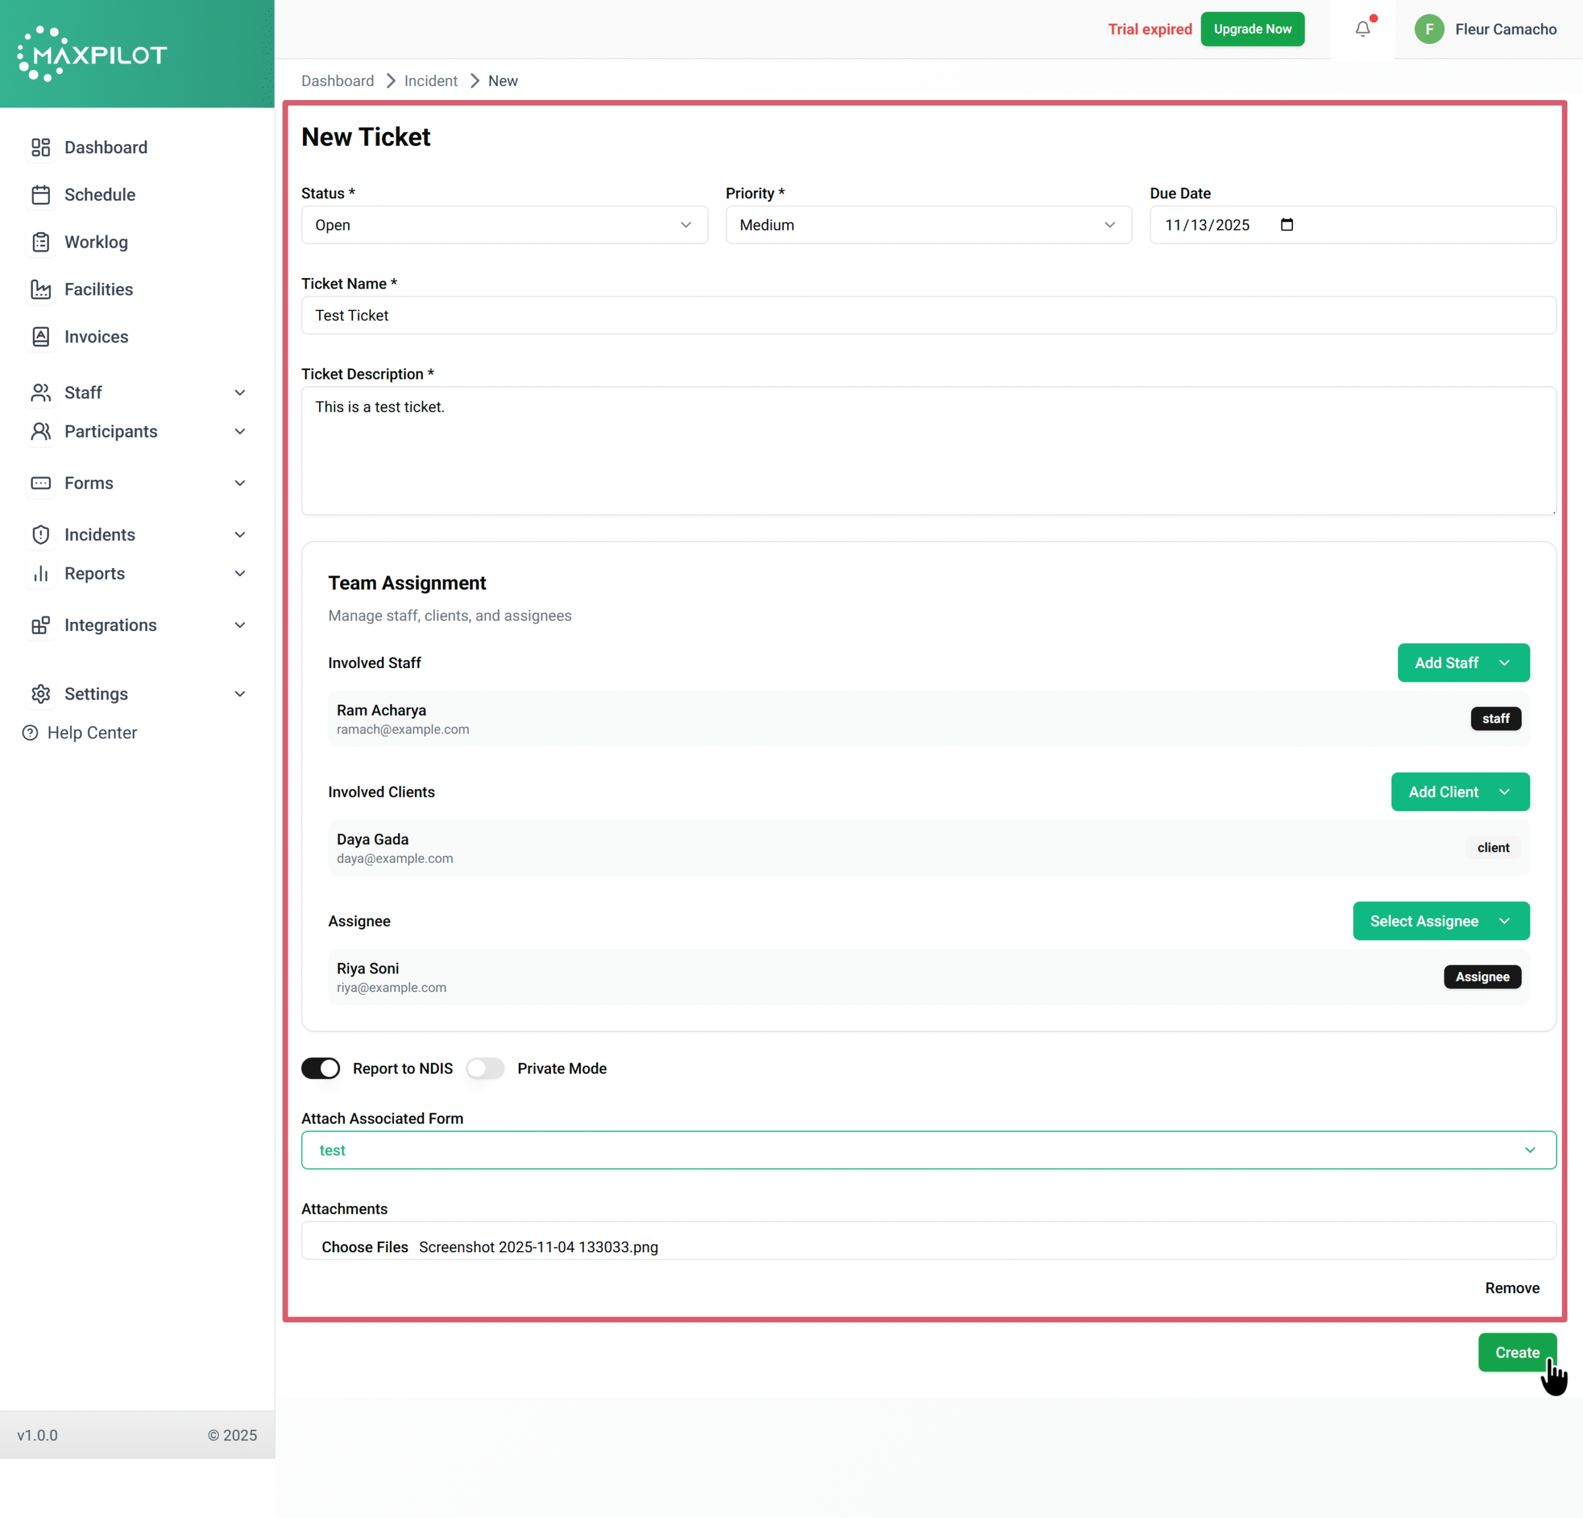Open the Status dropdown showing Open
The image size is (1583, 1518).
click(x=504, y=224)
